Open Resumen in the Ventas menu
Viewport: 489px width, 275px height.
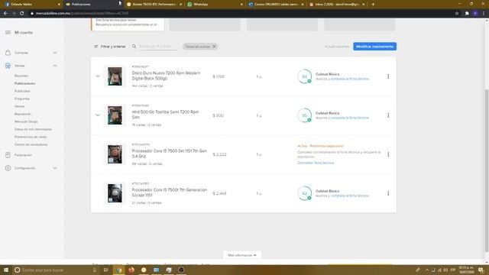click(x=21, y=76)
